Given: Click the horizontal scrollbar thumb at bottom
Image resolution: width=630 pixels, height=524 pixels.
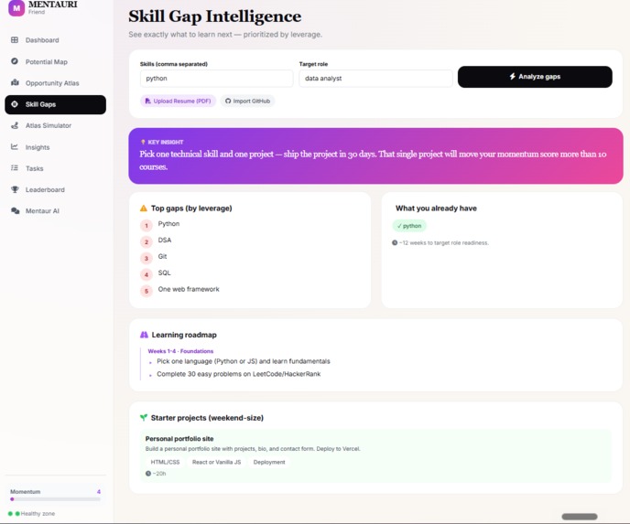Looking at the screenshot, I should click(580, 517).
